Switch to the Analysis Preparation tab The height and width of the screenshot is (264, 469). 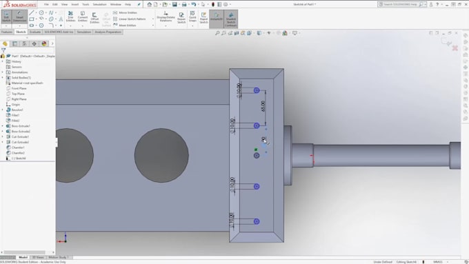click(108, 32)
